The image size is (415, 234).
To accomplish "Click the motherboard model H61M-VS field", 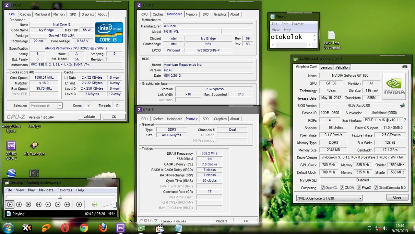I will (192, 32).
